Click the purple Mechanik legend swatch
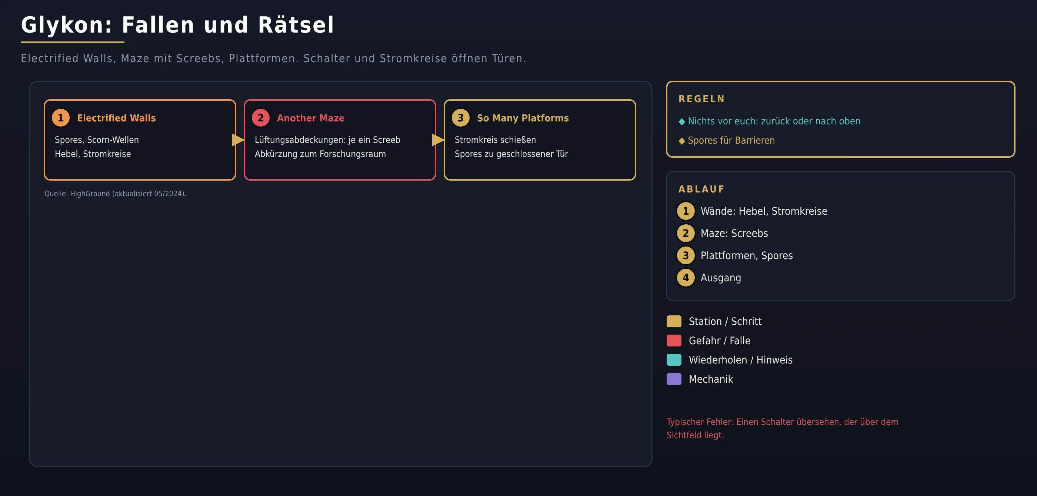The height and width of the screenshot is (496, 1037). pos(674,379)
